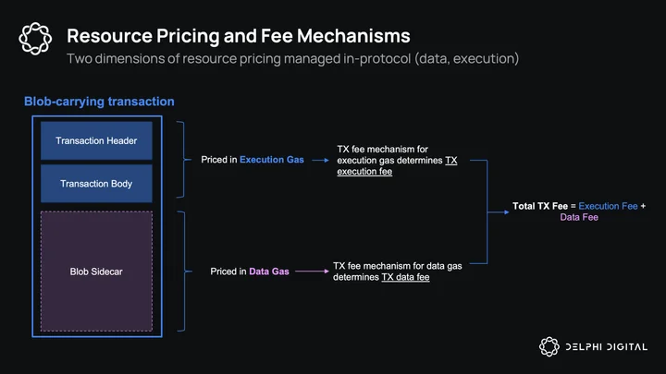666x374 pixels.
Task: Click 'Data Fee' in the total formula
Action: pyautogui.click(x=579, y=217)
